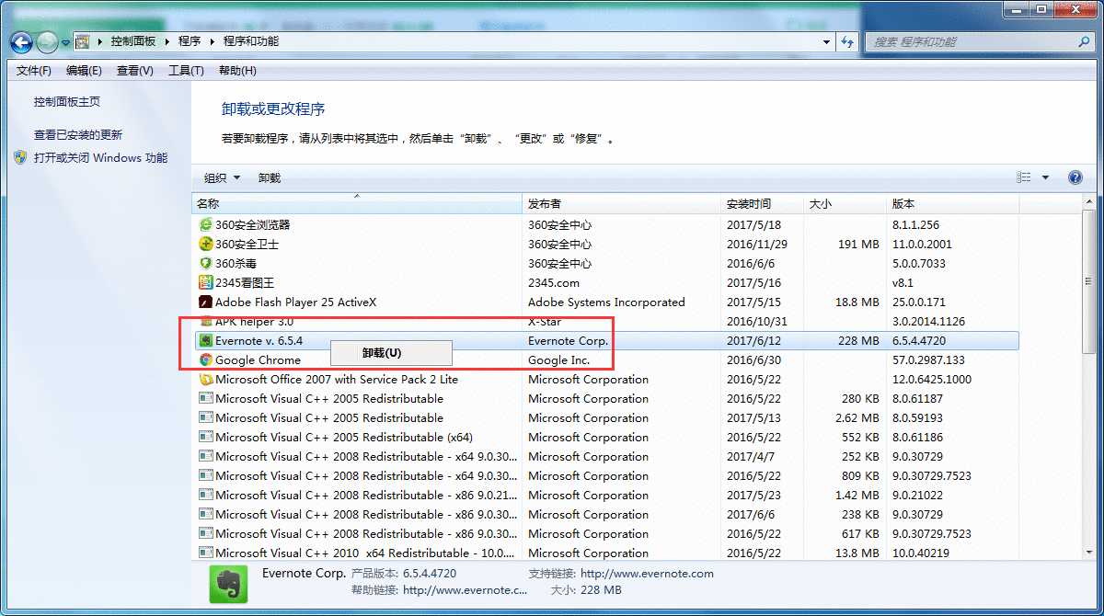The height and width of the screenshot is (616, 1104).
Task: Sort list by 安装时间 column header
Action: pyautogui.click(x=749, y=204)
